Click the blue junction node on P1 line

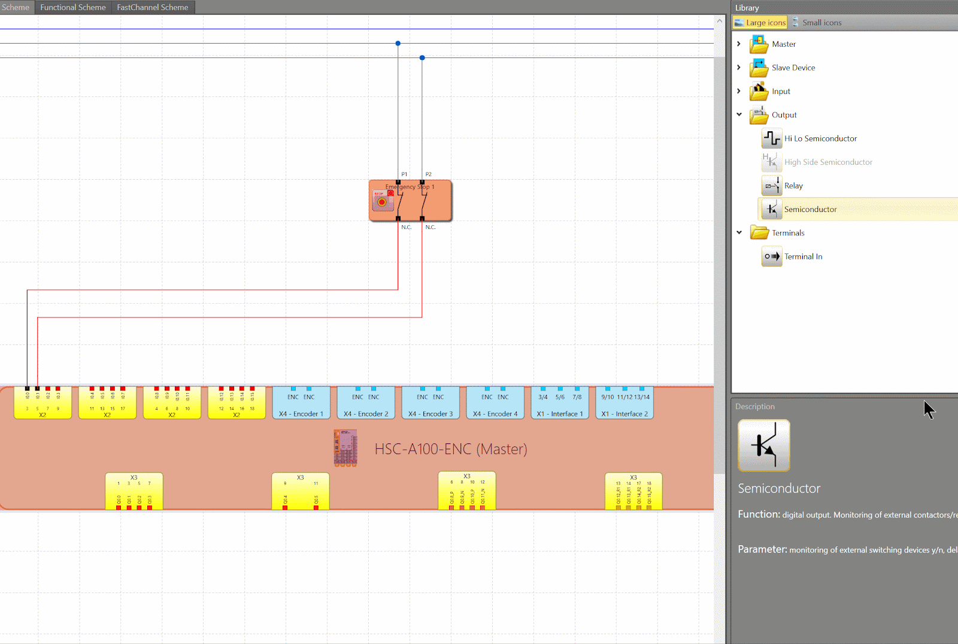pyautogui.click(x=398, y=43)
